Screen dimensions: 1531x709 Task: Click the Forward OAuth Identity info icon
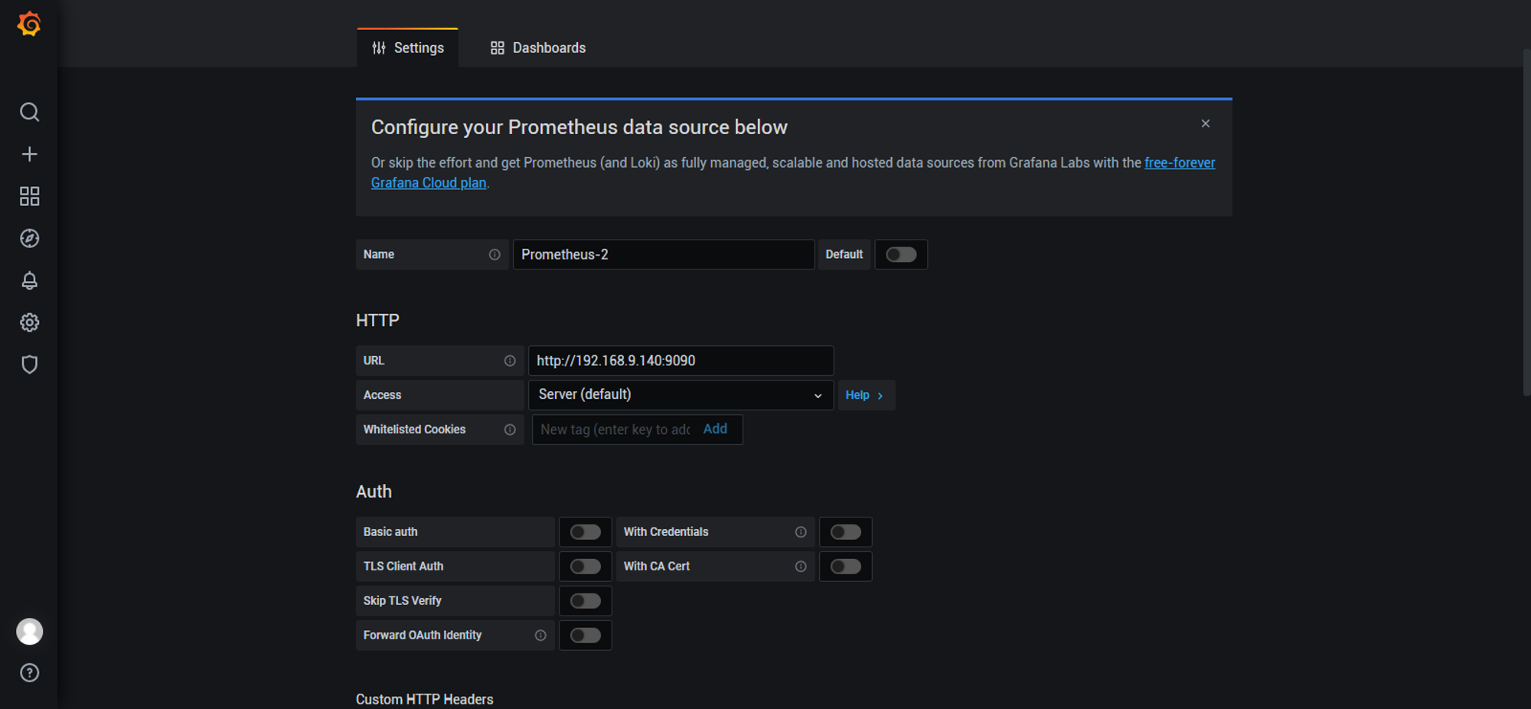pos(540,635)
